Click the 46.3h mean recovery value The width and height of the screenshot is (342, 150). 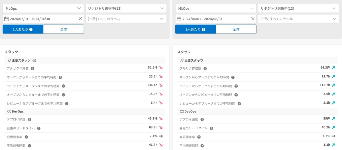(153, 145)
